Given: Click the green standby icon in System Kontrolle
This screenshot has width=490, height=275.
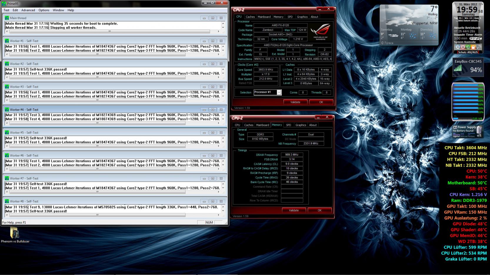Looking at the screenshot, I should 468,47.
